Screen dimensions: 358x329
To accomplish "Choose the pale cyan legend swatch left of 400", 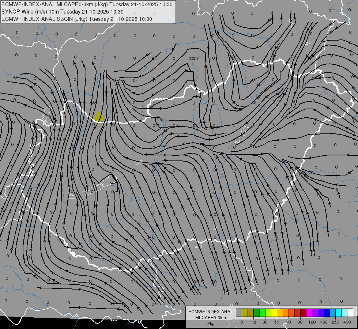I will 344,313.
